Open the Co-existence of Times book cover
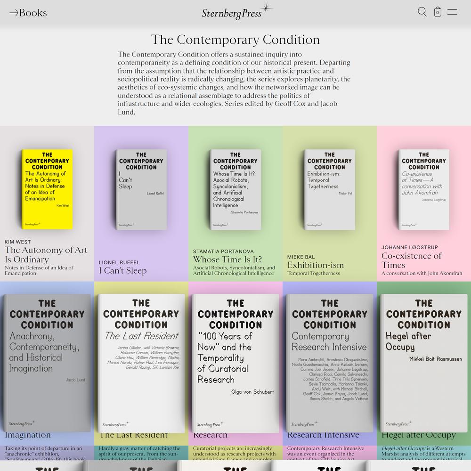 coord(424,189)
